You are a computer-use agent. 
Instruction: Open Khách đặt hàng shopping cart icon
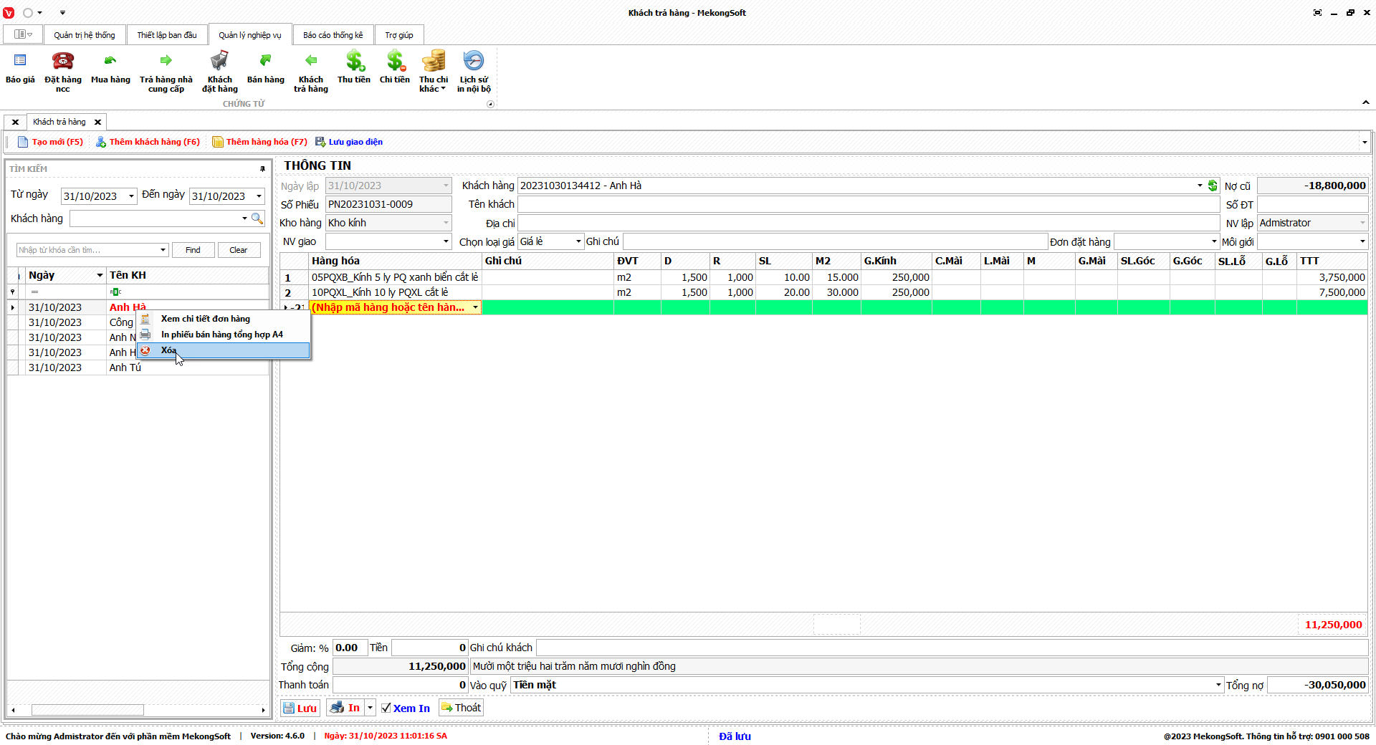[219, 62]
